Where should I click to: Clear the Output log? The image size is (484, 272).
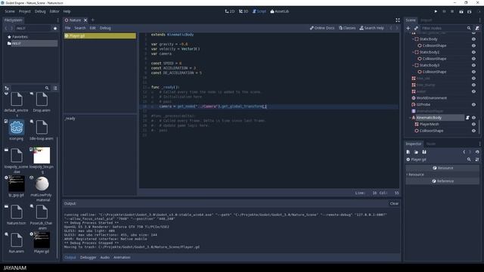click(394, 203)
